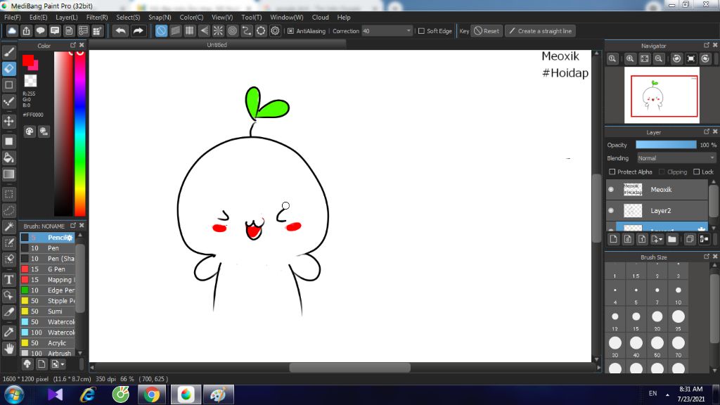
Task: Enable parallel snap lines guide
Action: pos(175,31)
